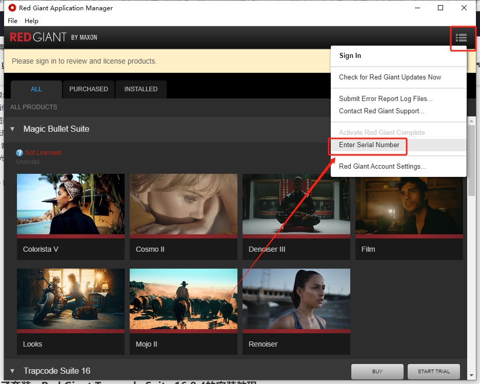This screenshot has height=384, width=480.
Task: Open the File menu
Action: (x=12, y=21)
